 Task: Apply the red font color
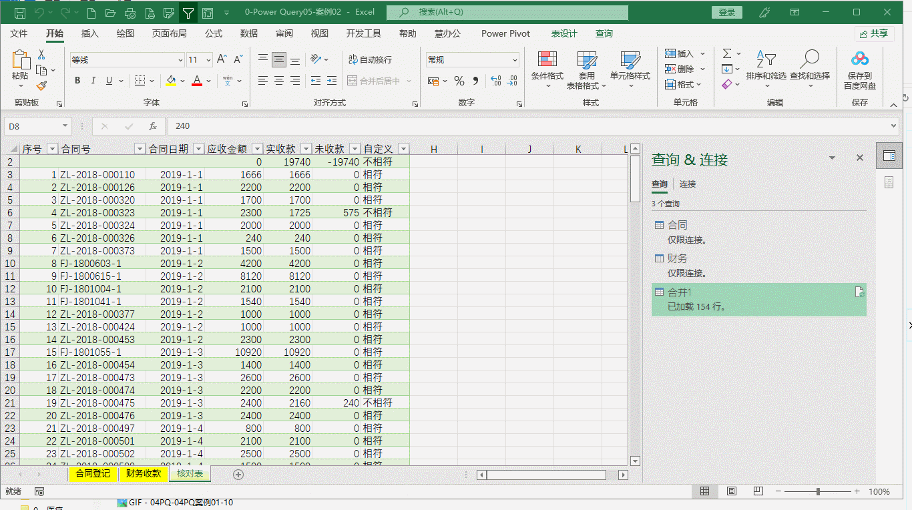click(x=197, y=81)
